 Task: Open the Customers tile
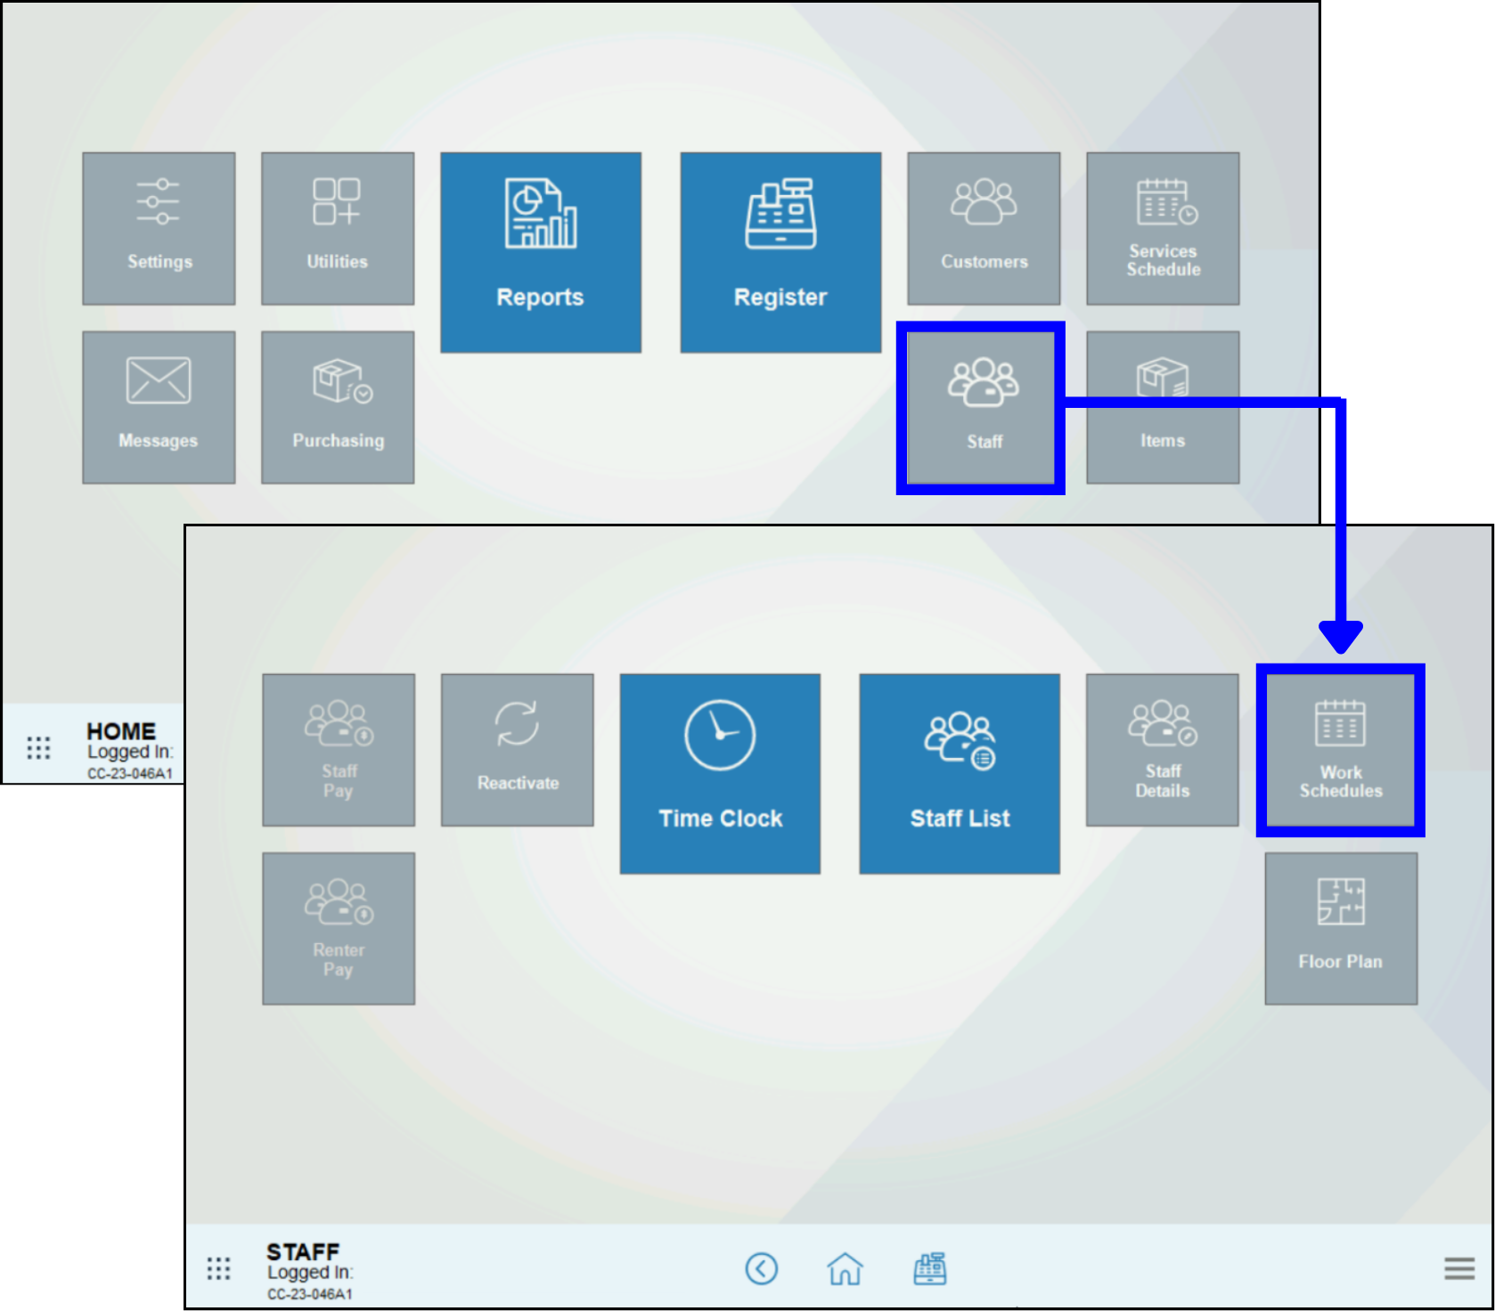coord(984,229)
